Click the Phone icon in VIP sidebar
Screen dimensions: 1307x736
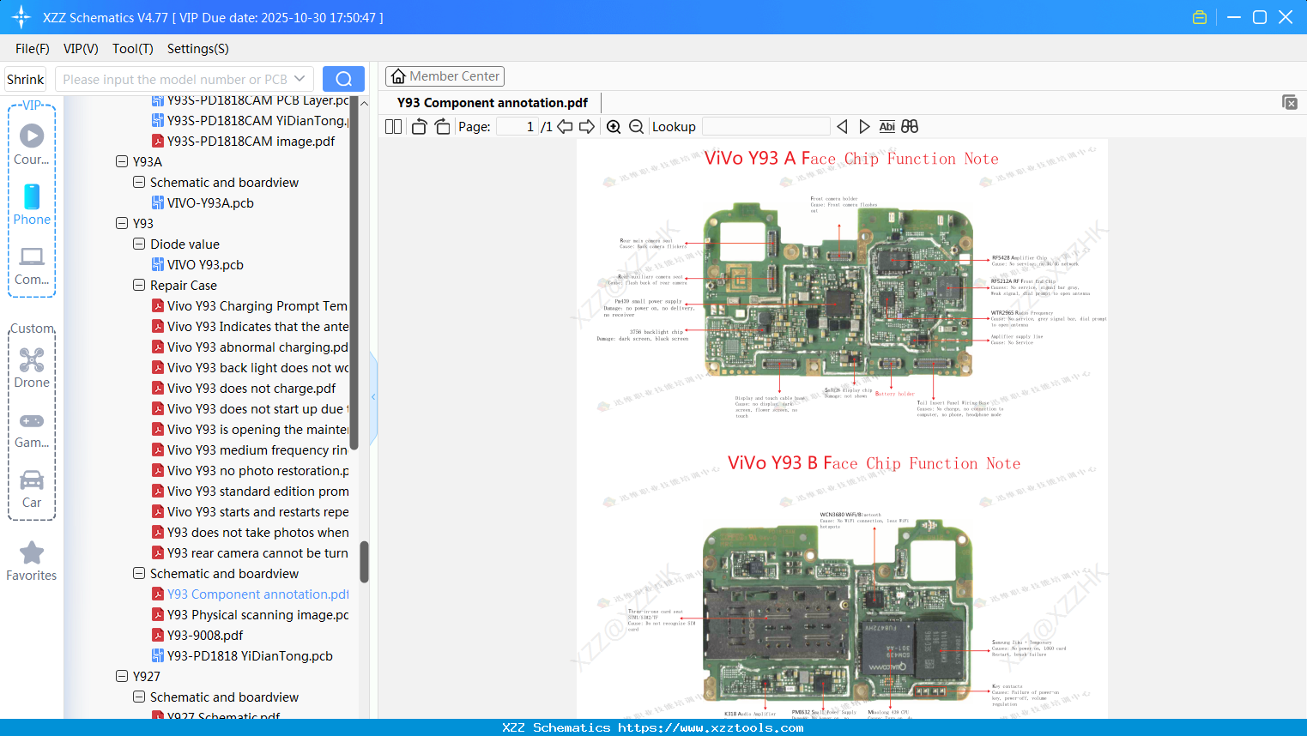point(31,197)
